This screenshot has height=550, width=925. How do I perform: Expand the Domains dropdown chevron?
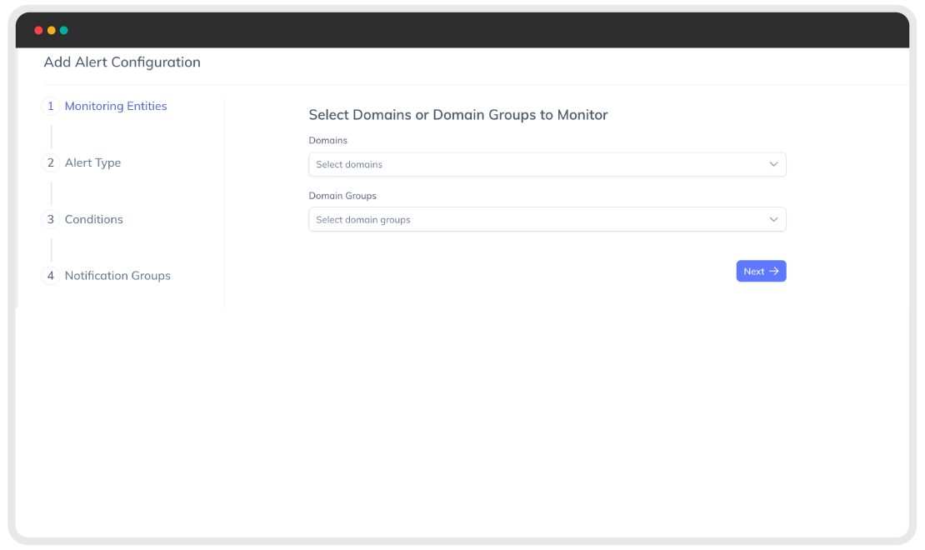tap(773, 164)
